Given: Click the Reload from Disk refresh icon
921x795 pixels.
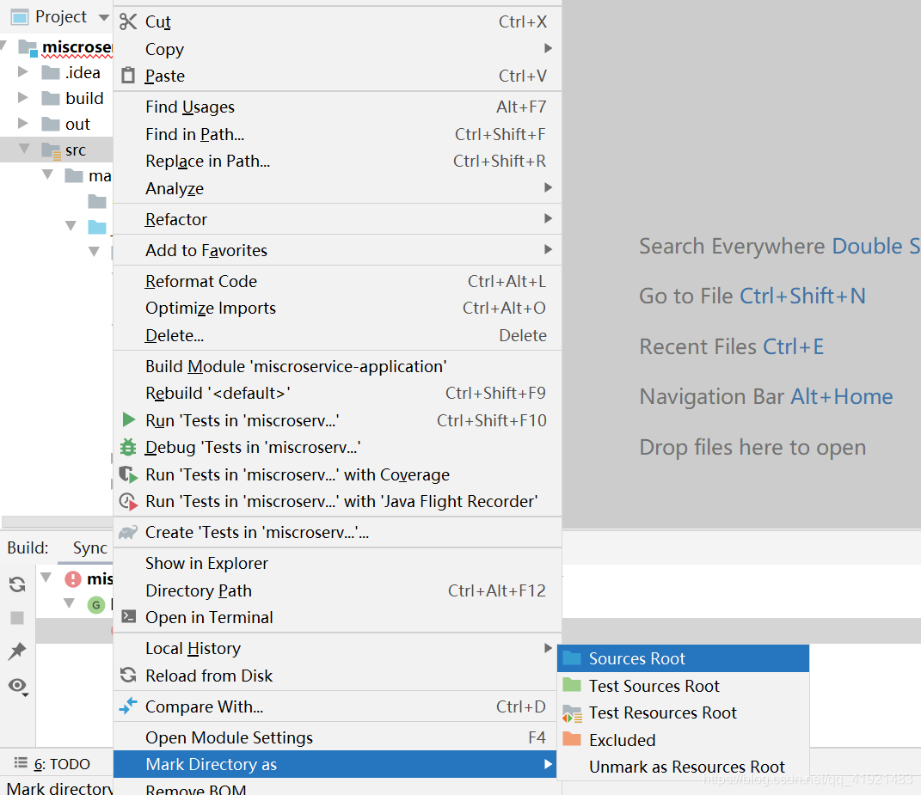Looking at the screenshot, I should tap(128, 676).
